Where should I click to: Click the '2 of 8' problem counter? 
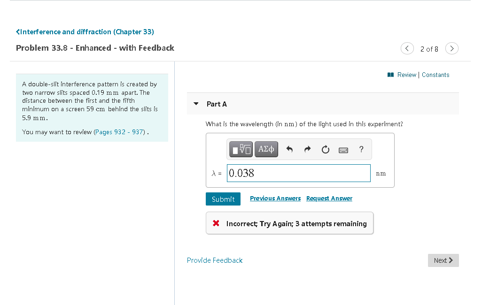point(429,49)
